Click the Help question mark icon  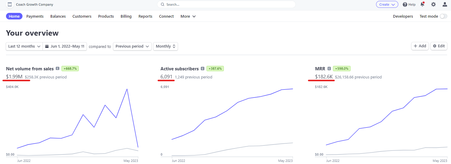pyautogui.click(x=405, y=4)
